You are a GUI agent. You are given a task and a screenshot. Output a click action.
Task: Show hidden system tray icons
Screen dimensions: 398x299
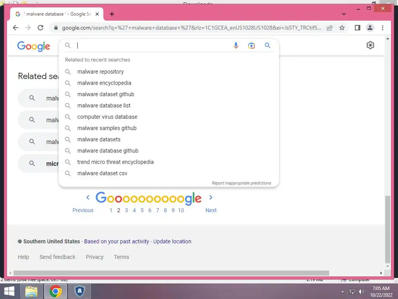tap(343, 292)
